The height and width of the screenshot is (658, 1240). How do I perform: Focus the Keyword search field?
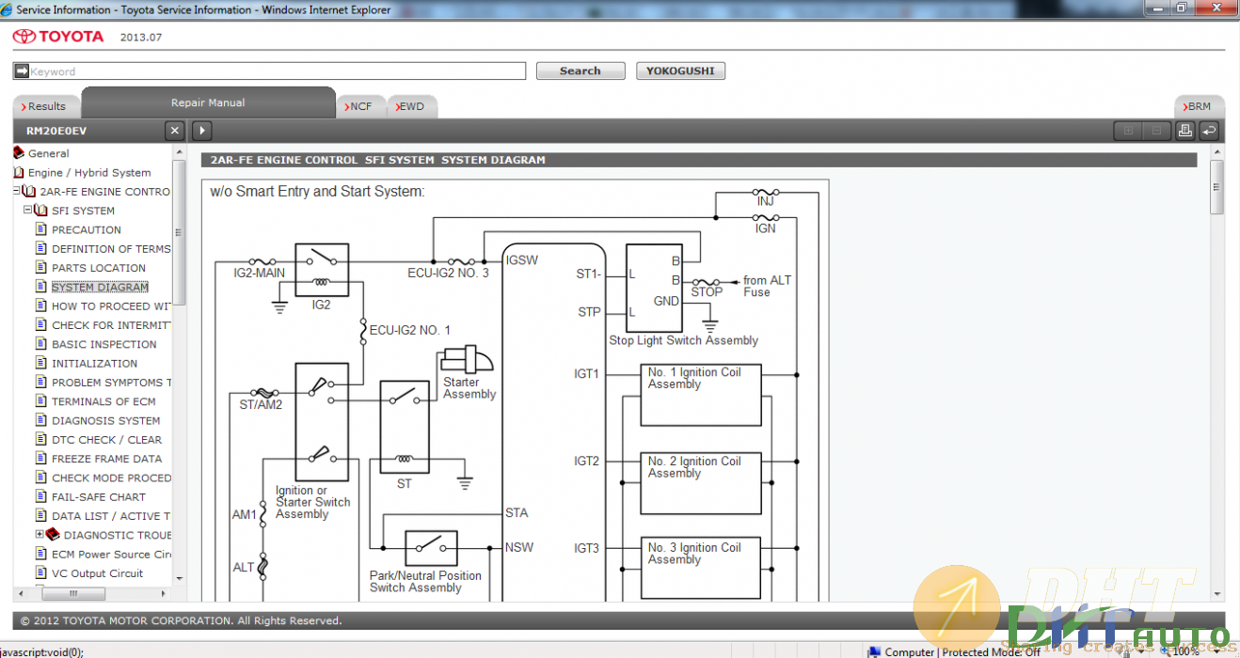277,70
